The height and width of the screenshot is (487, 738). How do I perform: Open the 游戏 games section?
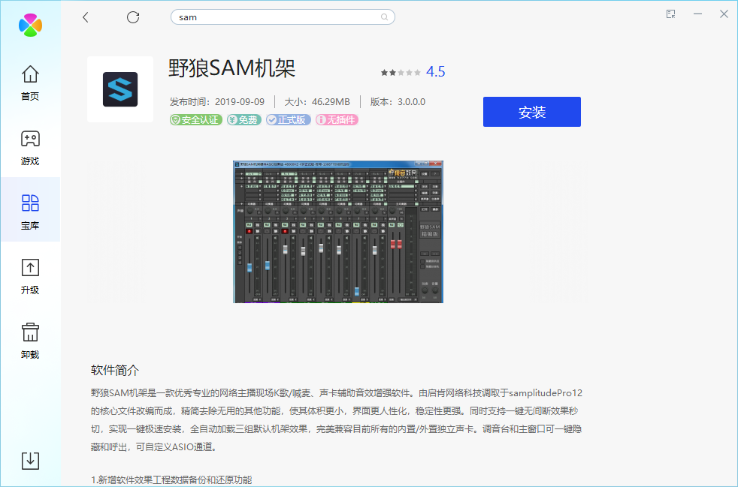pyautogui.click(x=30, y=148)
